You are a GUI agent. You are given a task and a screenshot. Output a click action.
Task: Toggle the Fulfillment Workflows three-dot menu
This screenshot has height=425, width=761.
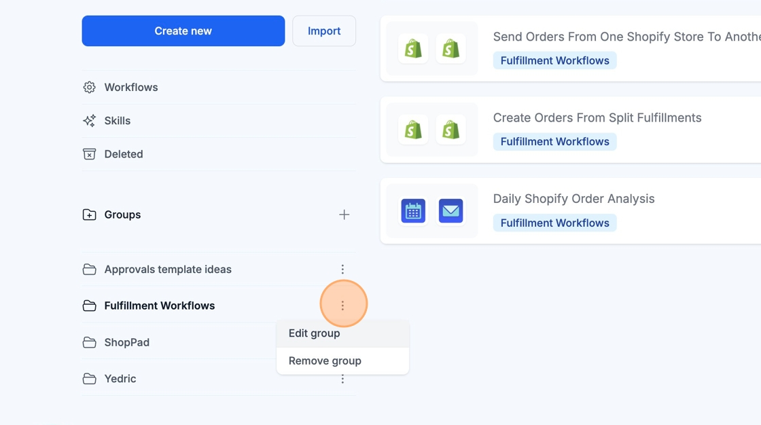tap(342, 306)
